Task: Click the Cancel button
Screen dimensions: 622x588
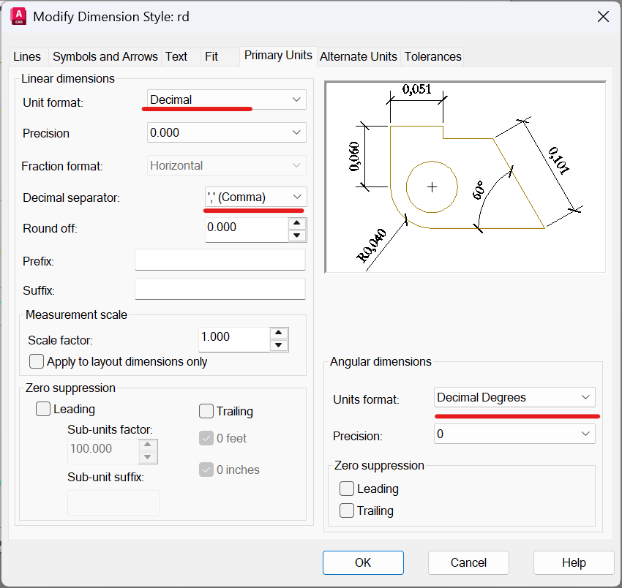Action: [468, 562]
